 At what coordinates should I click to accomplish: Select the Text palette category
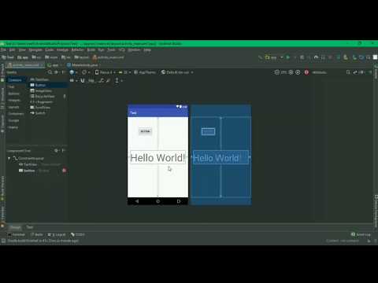[x=11, y=86]
